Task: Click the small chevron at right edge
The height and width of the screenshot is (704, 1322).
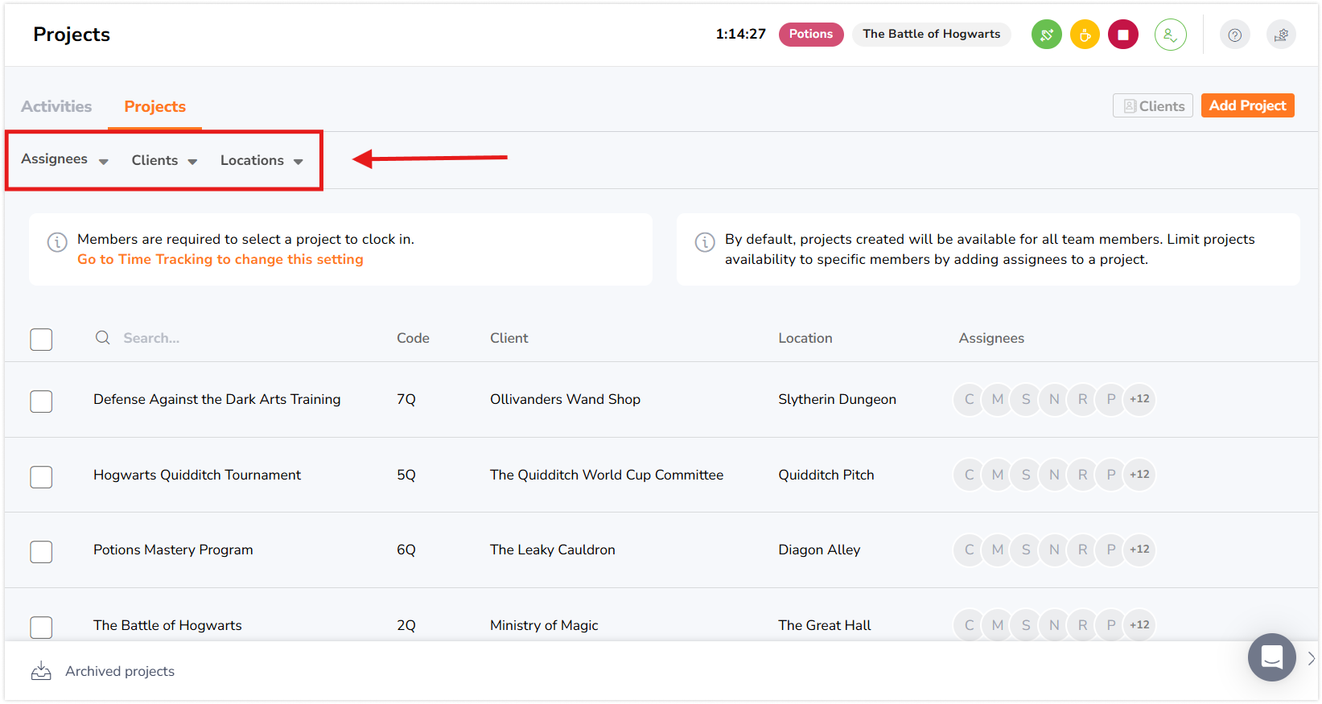Action: 1312,658
